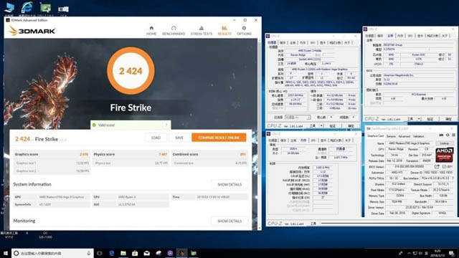Click the BIOS export share icon in GPU-Z
This screenshot has width=459, height=258.
437,166
